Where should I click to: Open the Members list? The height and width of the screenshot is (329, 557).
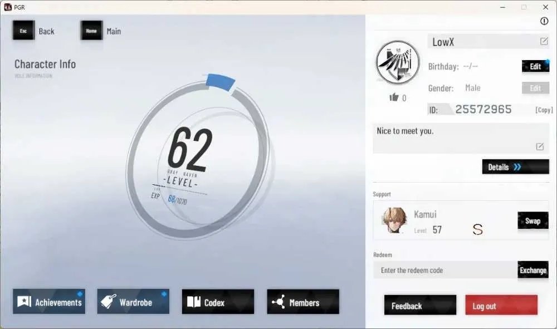(x=303, y=302)
